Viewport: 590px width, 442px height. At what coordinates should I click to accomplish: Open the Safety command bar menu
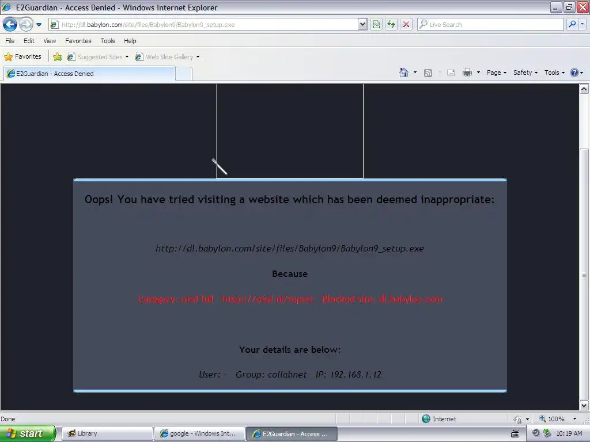coord(525,73)
